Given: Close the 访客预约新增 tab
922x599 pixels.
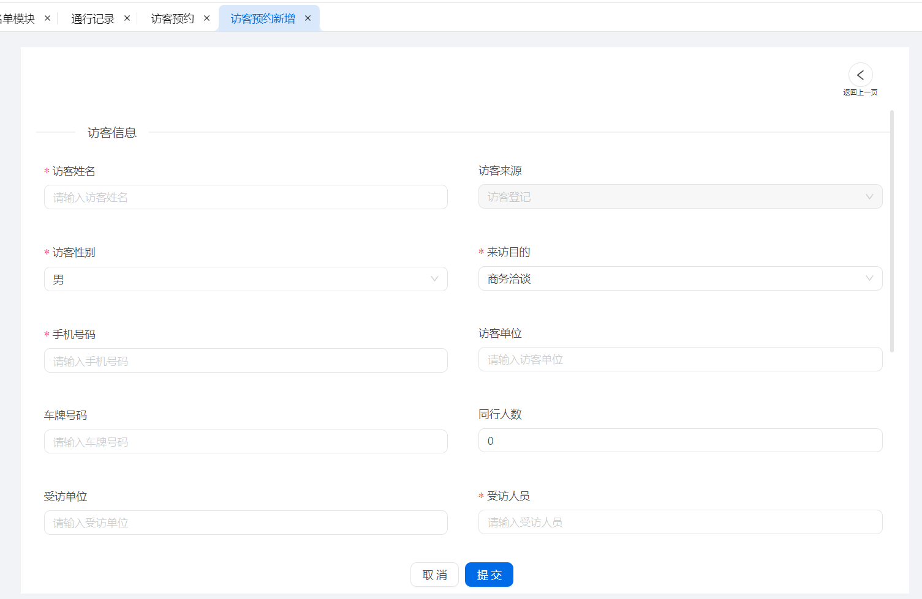Looking at the screenshot, I should pyautogui.click(x=308, y=18).
